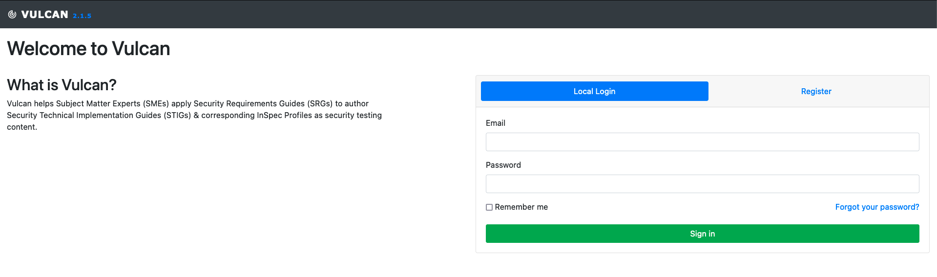
Task: Click the version number 2.1.5
Action: 82,16
